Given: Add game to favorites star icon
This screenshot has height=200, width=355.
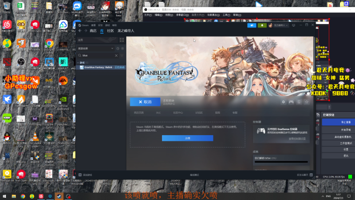Looking at the screenshot, I should click(x=307, y=102).
